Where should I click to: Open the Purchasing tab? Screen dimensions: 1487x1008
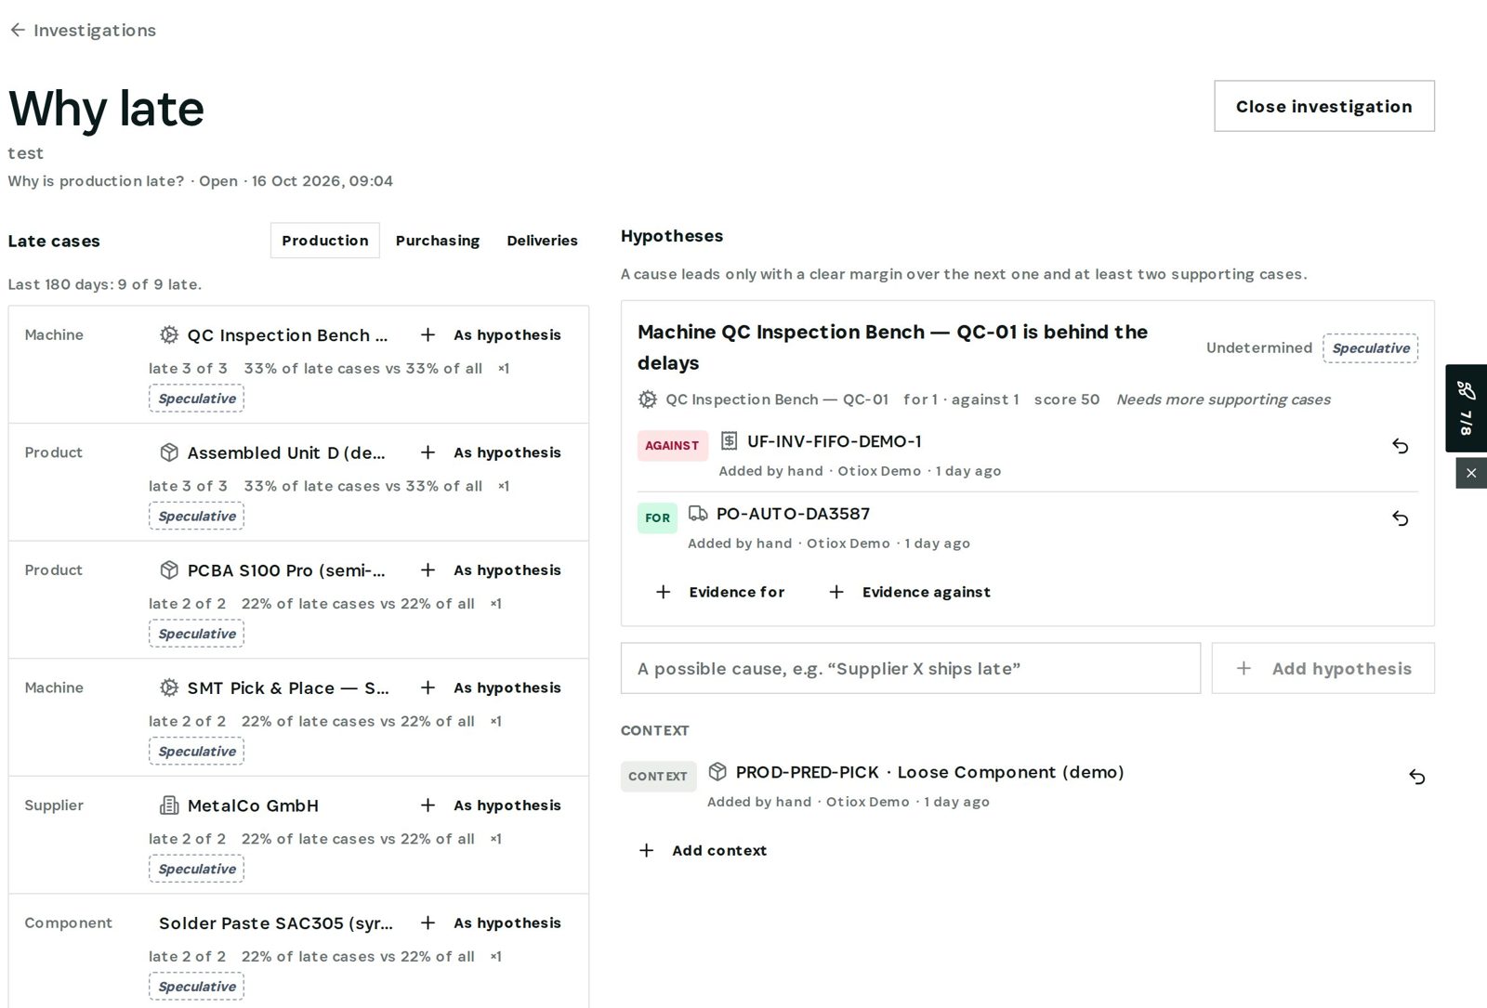click(x=438, y=241)
